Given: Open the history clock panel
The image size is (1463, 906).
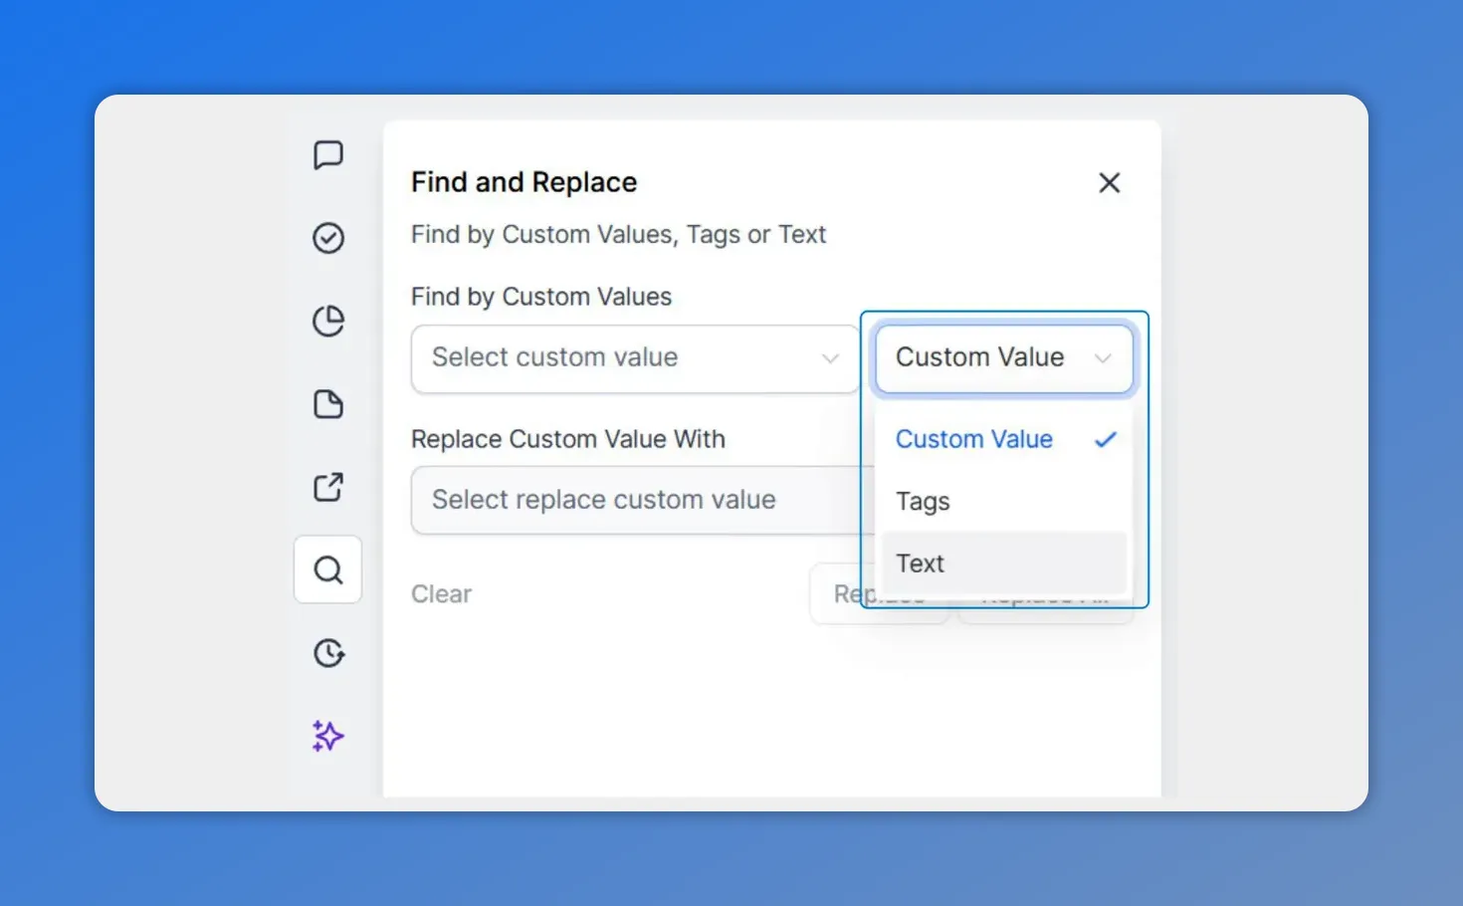Looking at the screenshot, I should [328, 653].
